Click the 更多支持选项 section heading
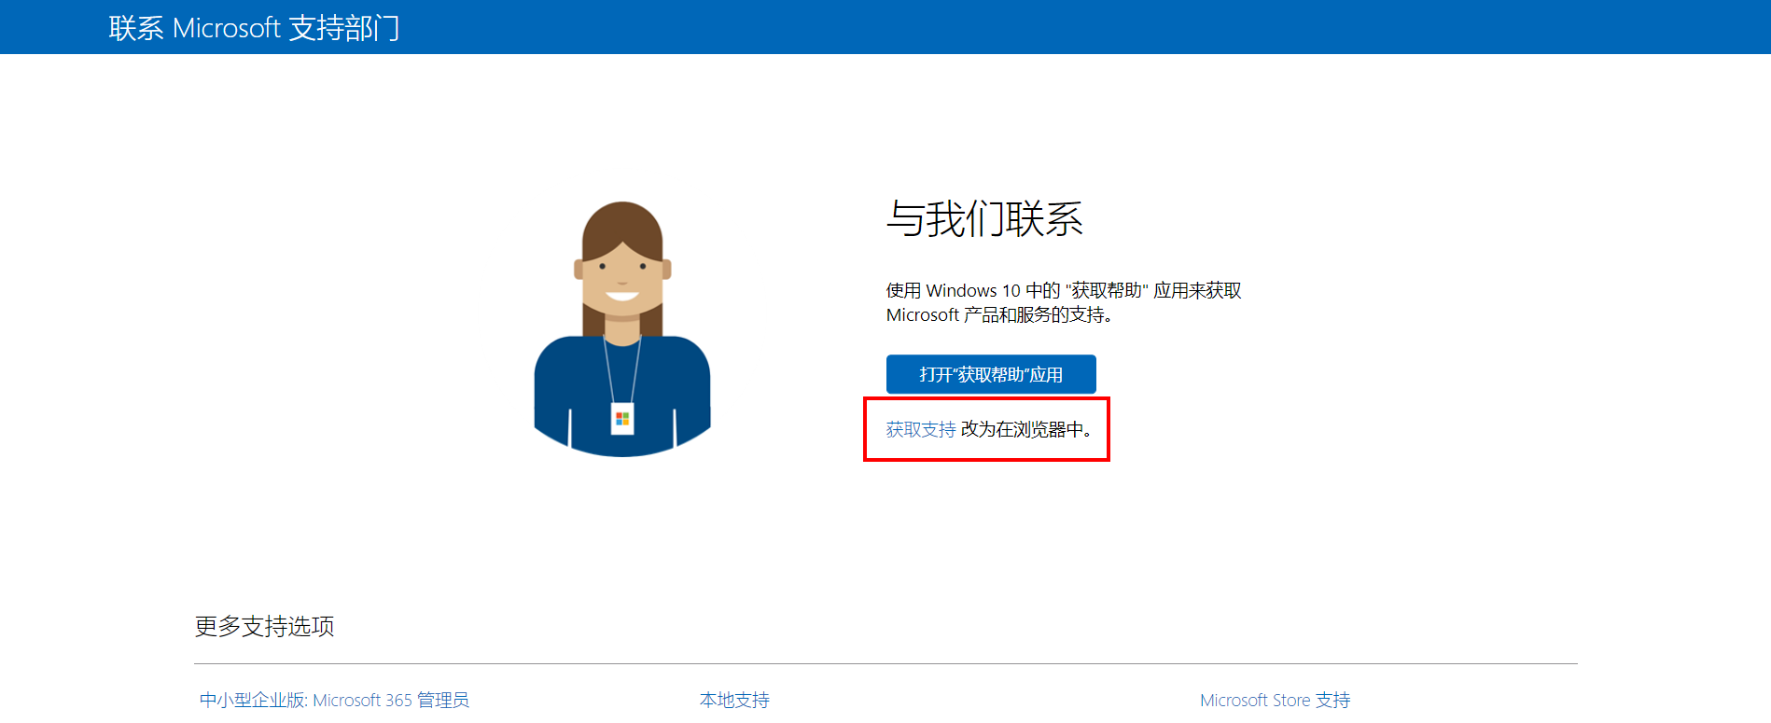This screenshot has height=723, width=1771. point(264,626)
